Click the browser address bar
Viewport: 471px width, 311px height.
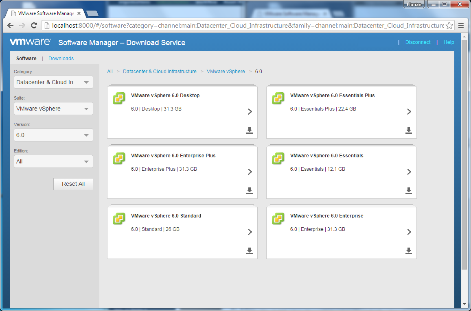click(248, 26)
